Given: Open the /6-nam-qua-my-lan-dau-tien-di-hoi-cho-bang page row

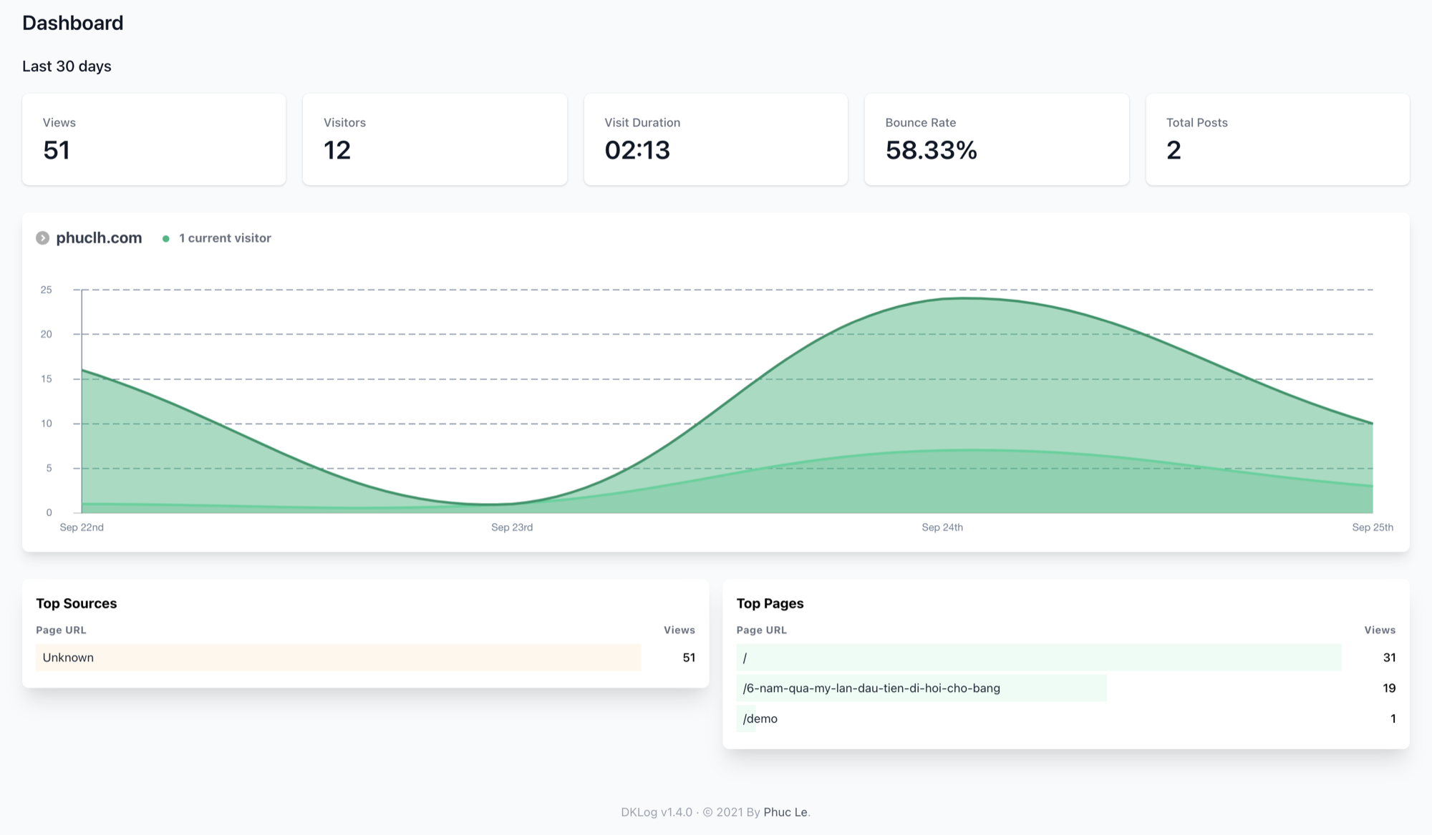Looking at the screenshot, I should pos(1066,688).
